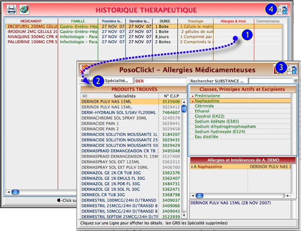Select DERMASPRAY SOL EXT 125ML

pos(131,162)
